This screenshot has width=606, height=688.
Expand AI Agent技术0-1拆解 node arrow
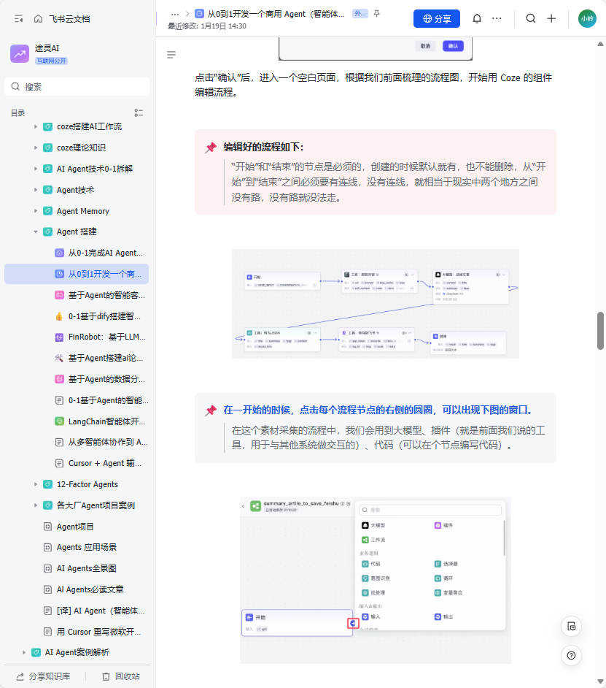point(36,169)
